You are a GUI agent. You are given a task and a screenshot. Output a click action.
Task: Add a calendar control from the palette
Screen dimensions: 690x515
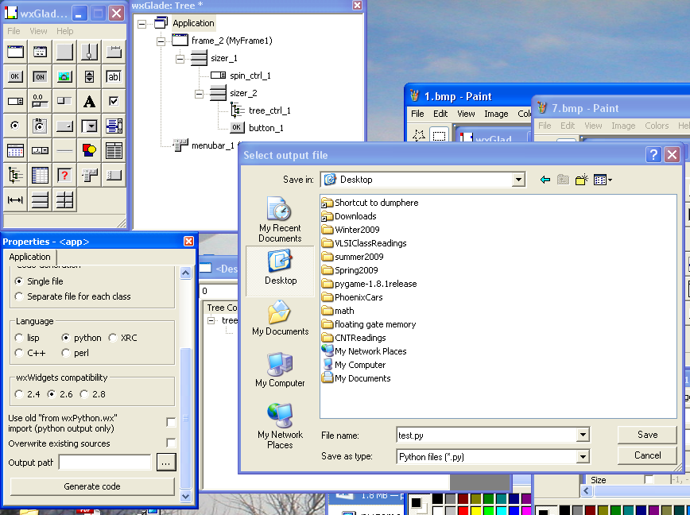click(x=15, y=150)
